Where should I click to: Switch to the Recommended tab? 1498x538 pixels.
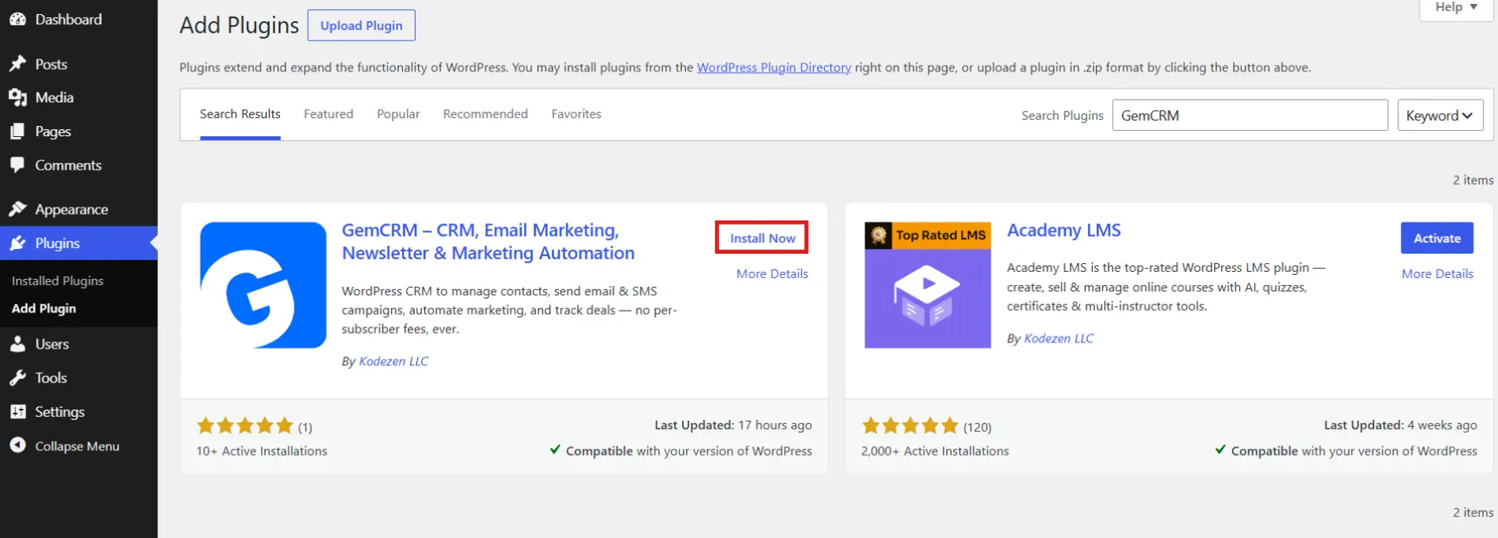[x=485, y=114]
